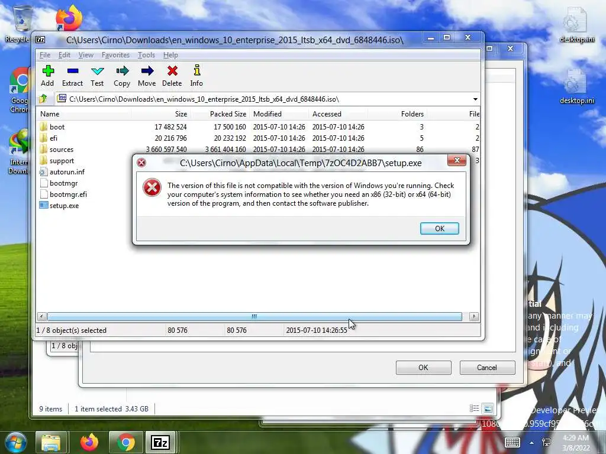Click the Move toolbar icon
606x454 pixels.
coord(147,71)
